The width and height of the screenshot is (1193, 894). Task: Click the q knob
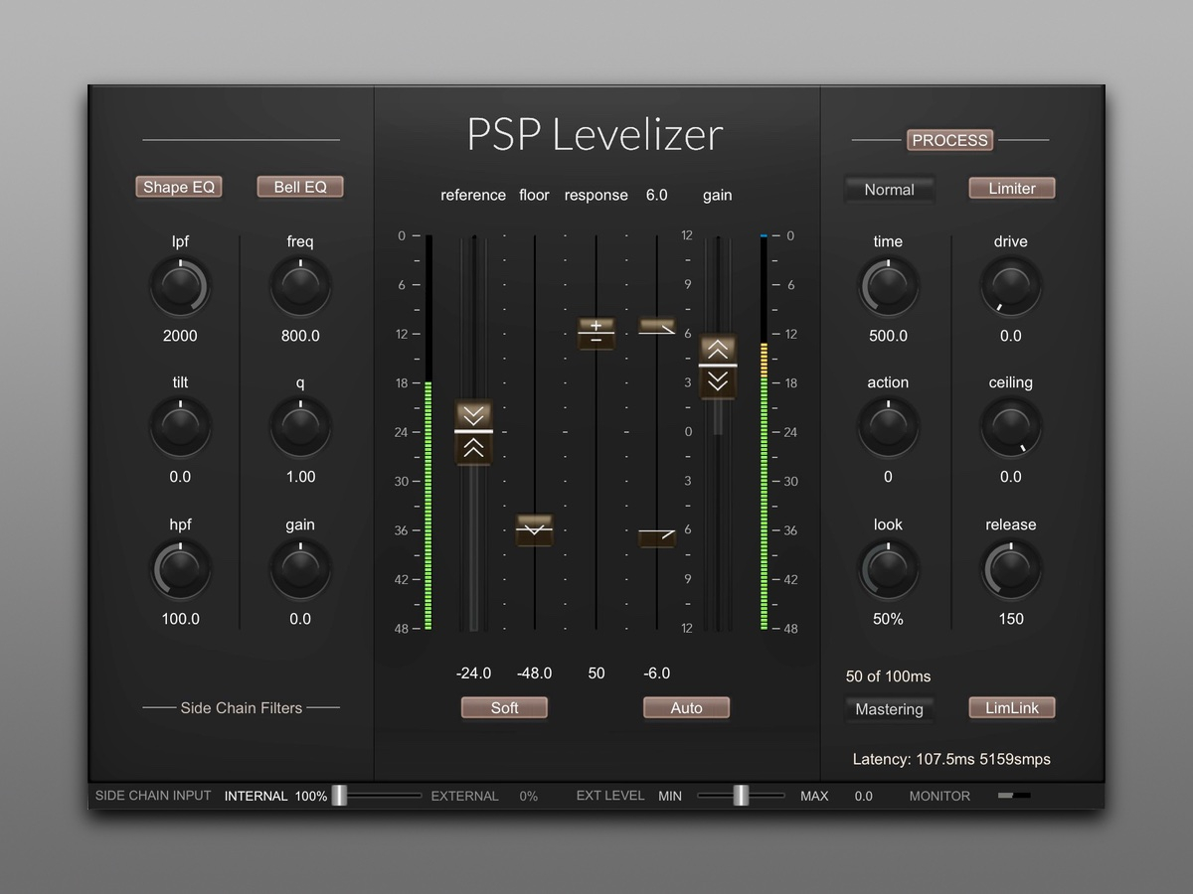point(300,427)
